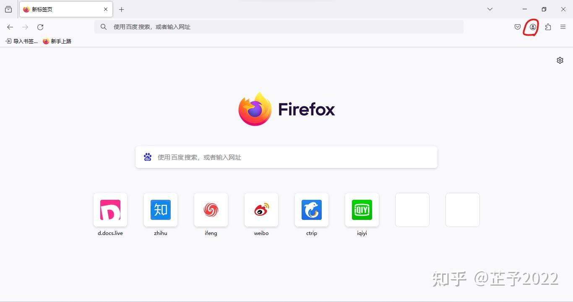
Task: Click the back navigation arrow
Action: point(10,27)
